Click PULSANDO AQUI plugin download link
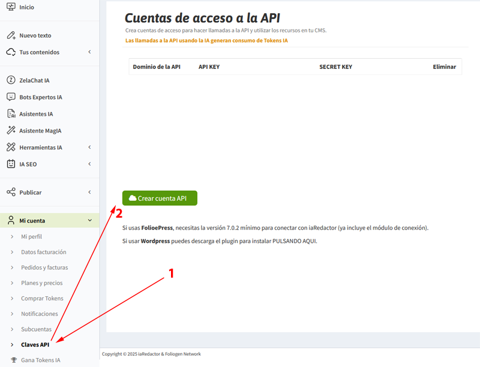Viewport: 480px width, 367px height. coord(294,241)
